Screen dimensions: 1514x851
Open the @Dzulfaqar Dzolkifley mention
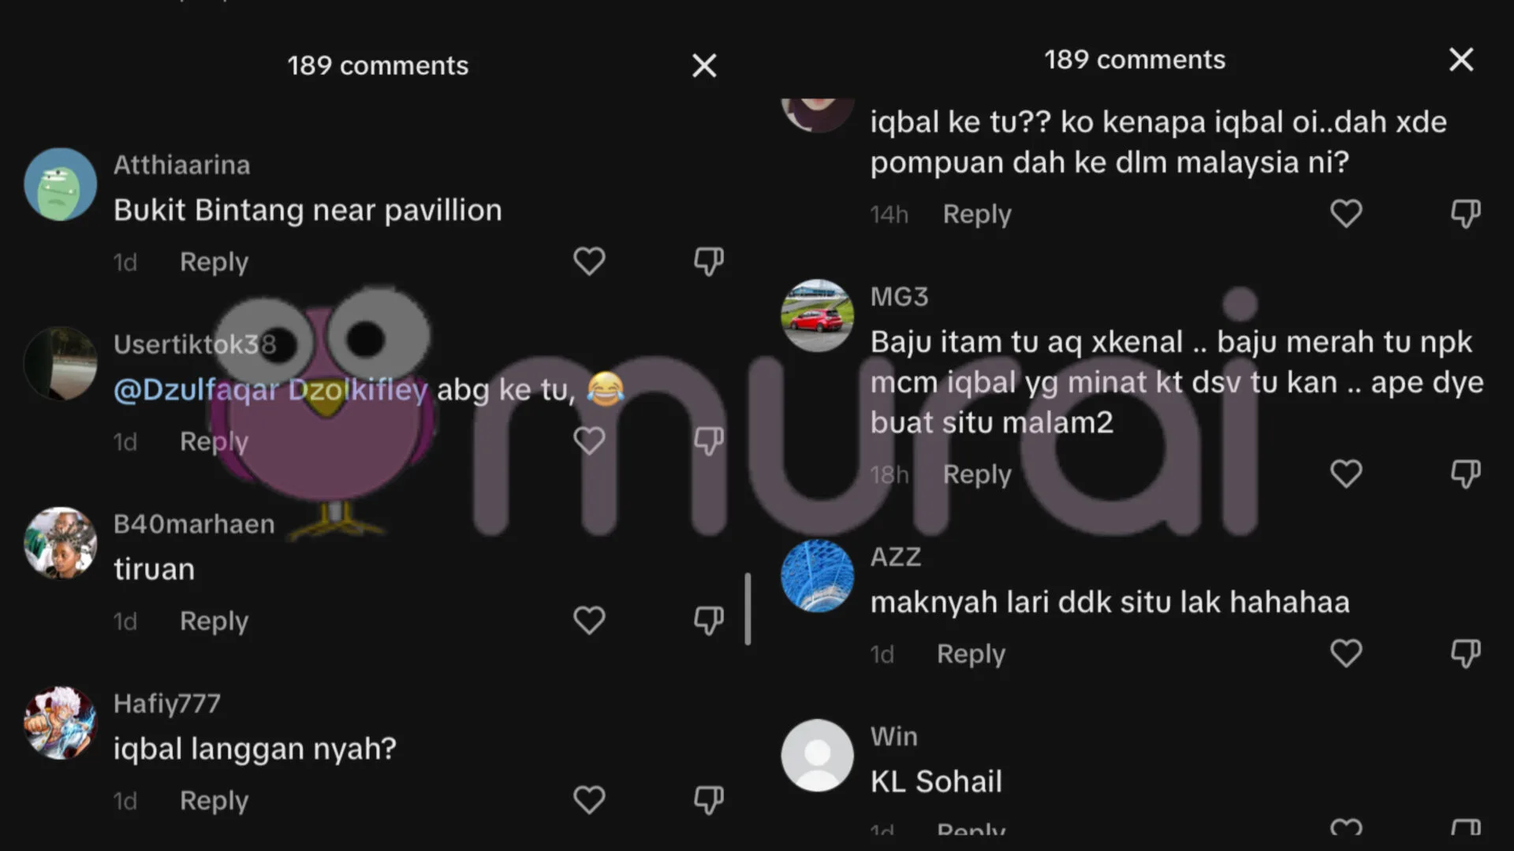point(270,389)
